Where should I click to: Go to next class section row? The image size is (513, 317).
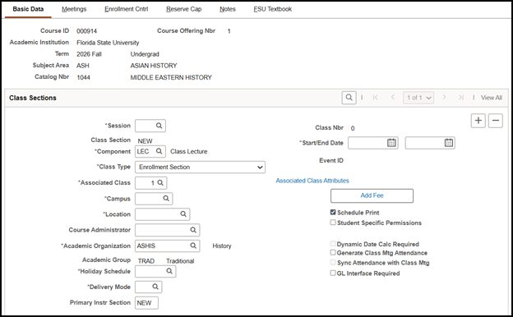click(x=444, y=98)
